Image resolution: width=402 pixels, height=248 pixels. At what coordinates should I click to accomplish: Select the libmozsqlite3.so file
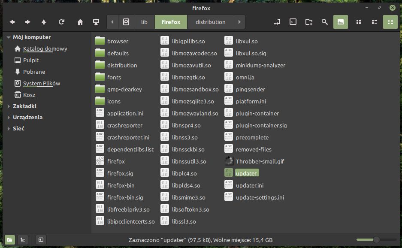click(x=187, y=101)
